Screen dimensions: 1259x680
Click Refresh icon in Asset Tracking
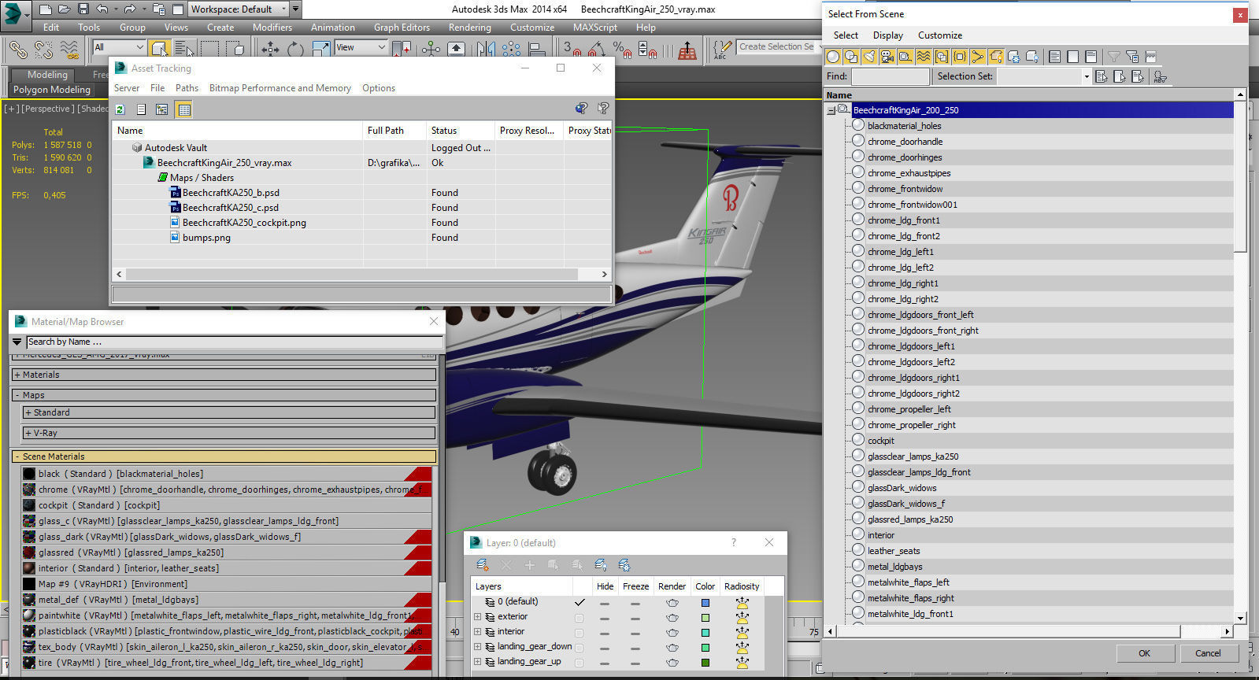pos(120,109)
